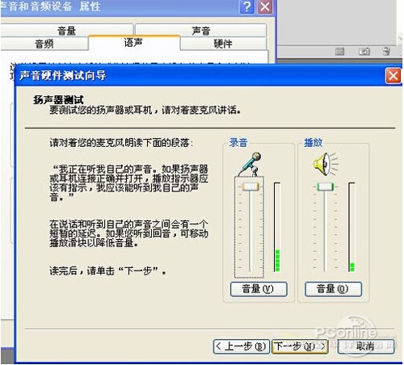Close the sound hardware test wizard
Viewport: 404px width, 365px height.
(x=393, y=76)
